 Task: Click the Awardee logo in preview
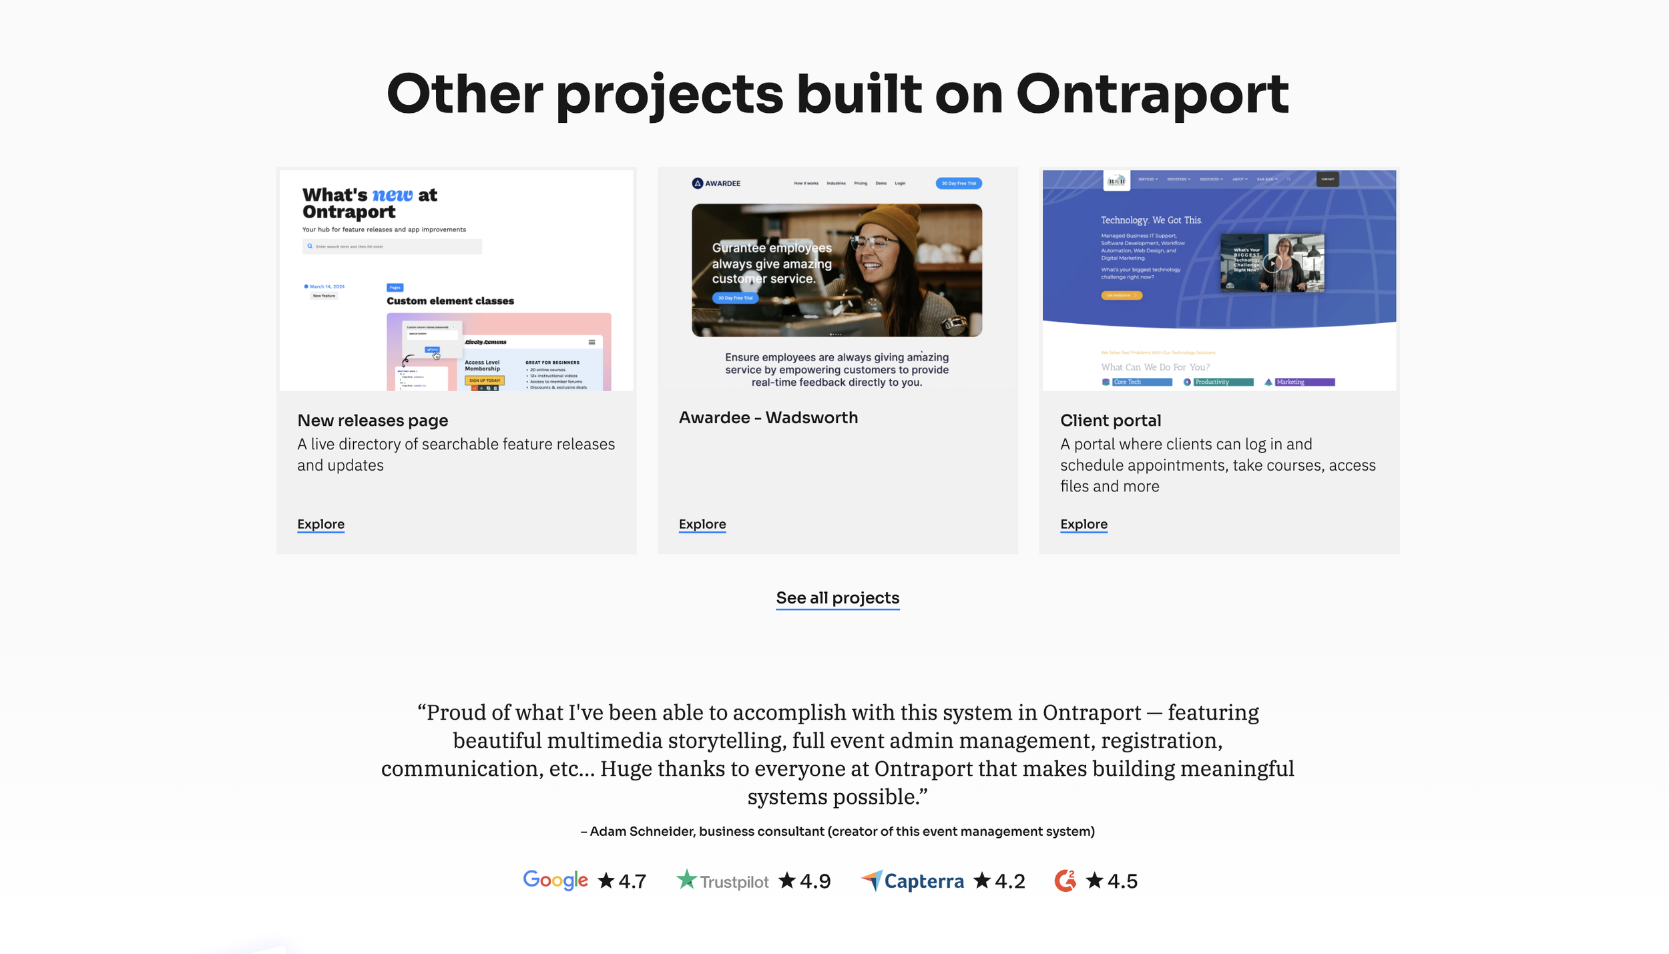716,183
